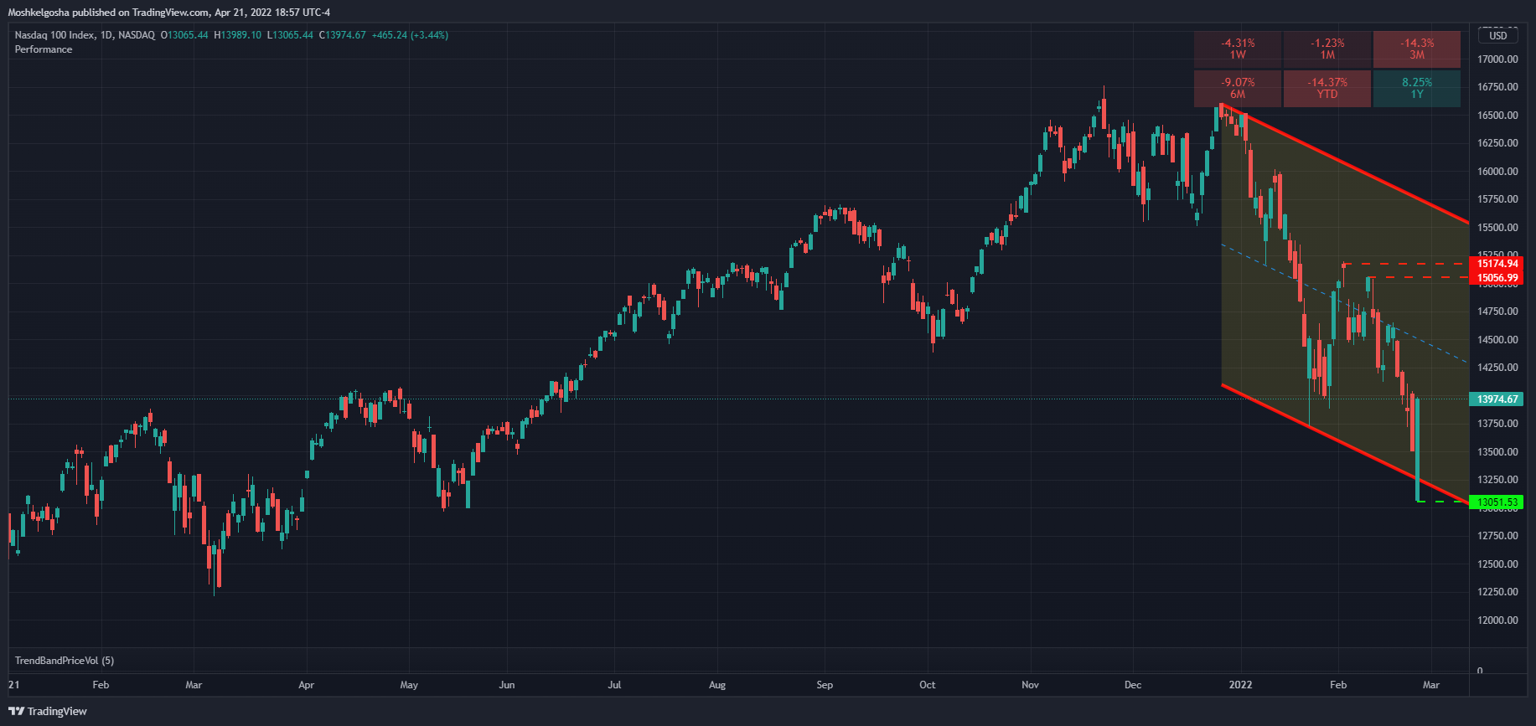Click the May label on the time axis
Viewport: 1536px width, 726px height.
409,685
